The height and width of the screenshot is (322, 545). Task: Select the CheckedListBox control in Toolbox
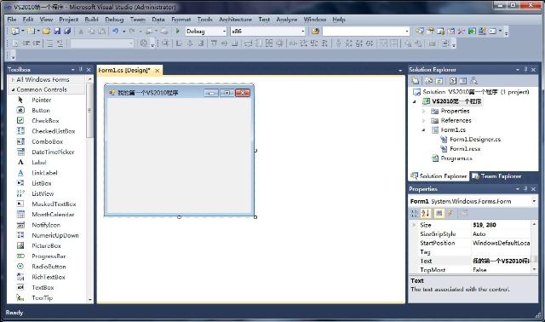46,131
